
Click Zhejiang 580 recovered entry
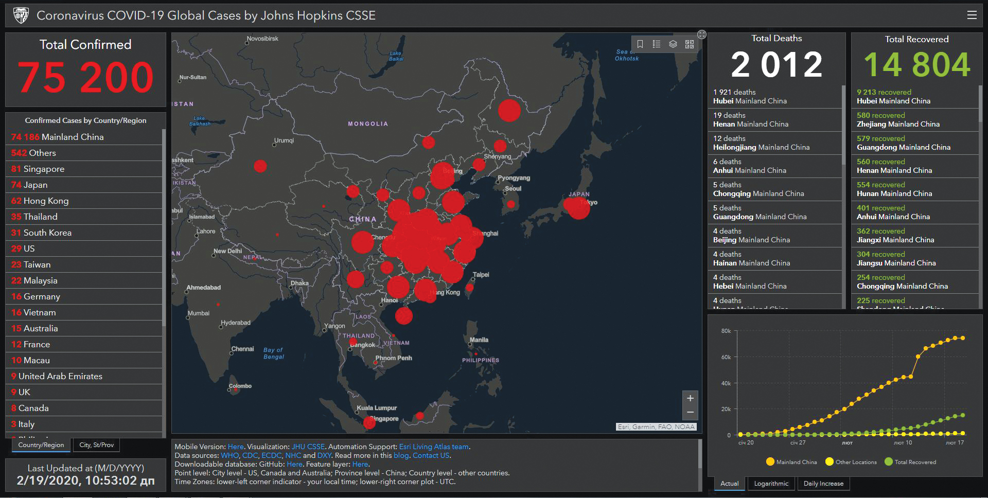tap(916, 120)
